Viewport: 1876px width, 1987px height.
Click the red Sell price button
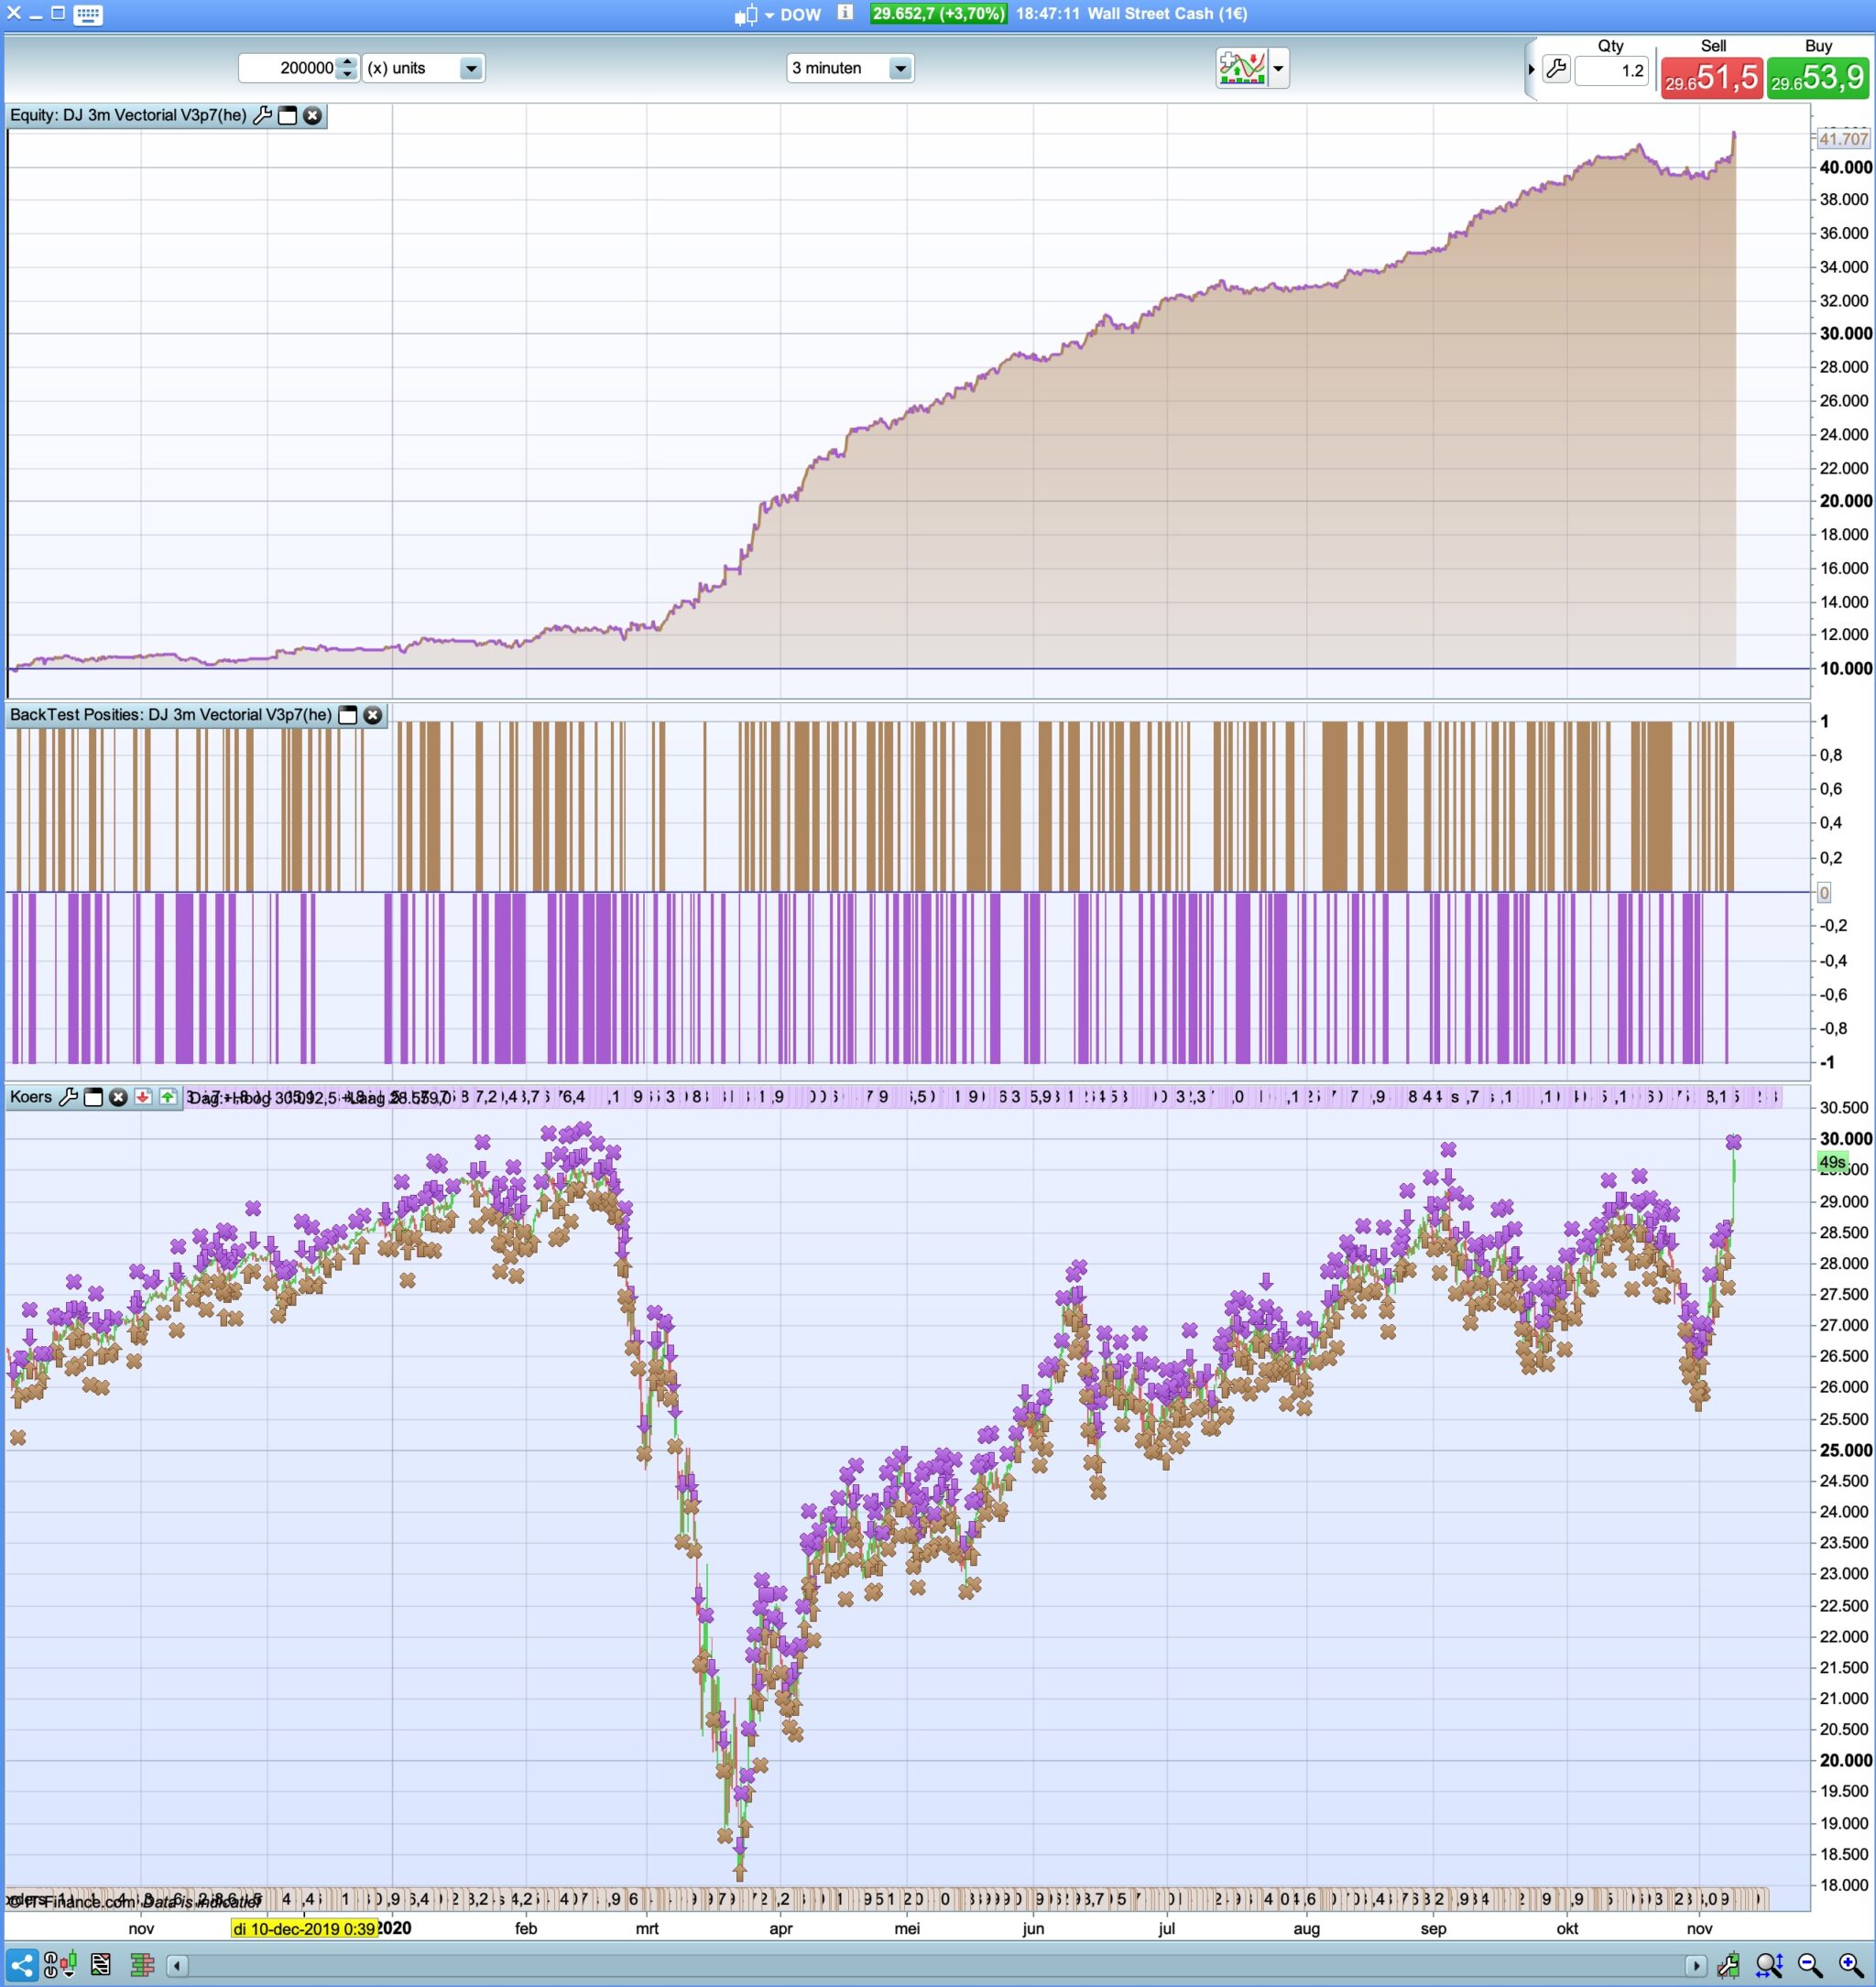tap(1711, 78)
